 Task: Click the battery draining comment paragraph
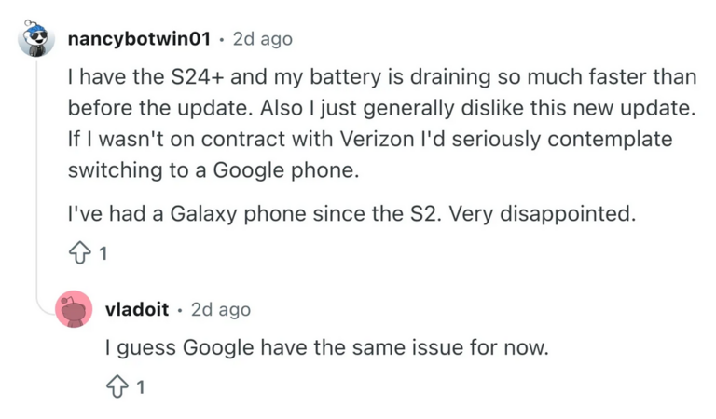click(382, 123)
